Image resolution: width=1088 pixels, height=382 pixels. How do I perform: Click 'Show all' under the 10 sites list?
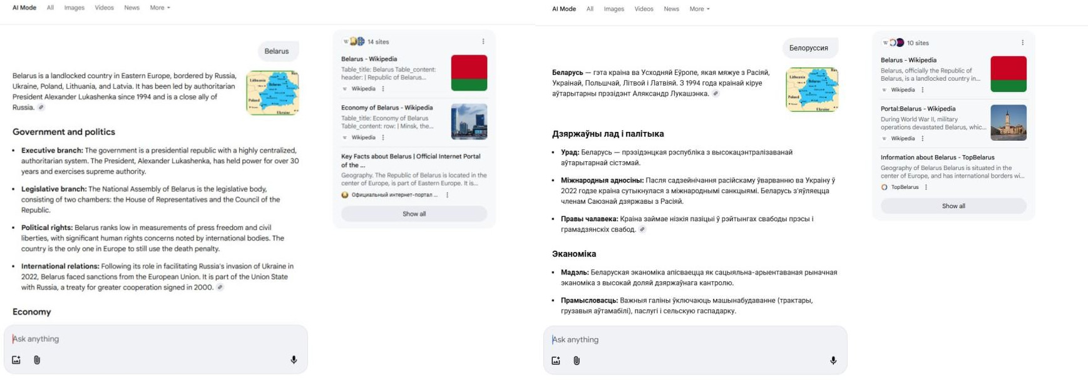(953, 206)
